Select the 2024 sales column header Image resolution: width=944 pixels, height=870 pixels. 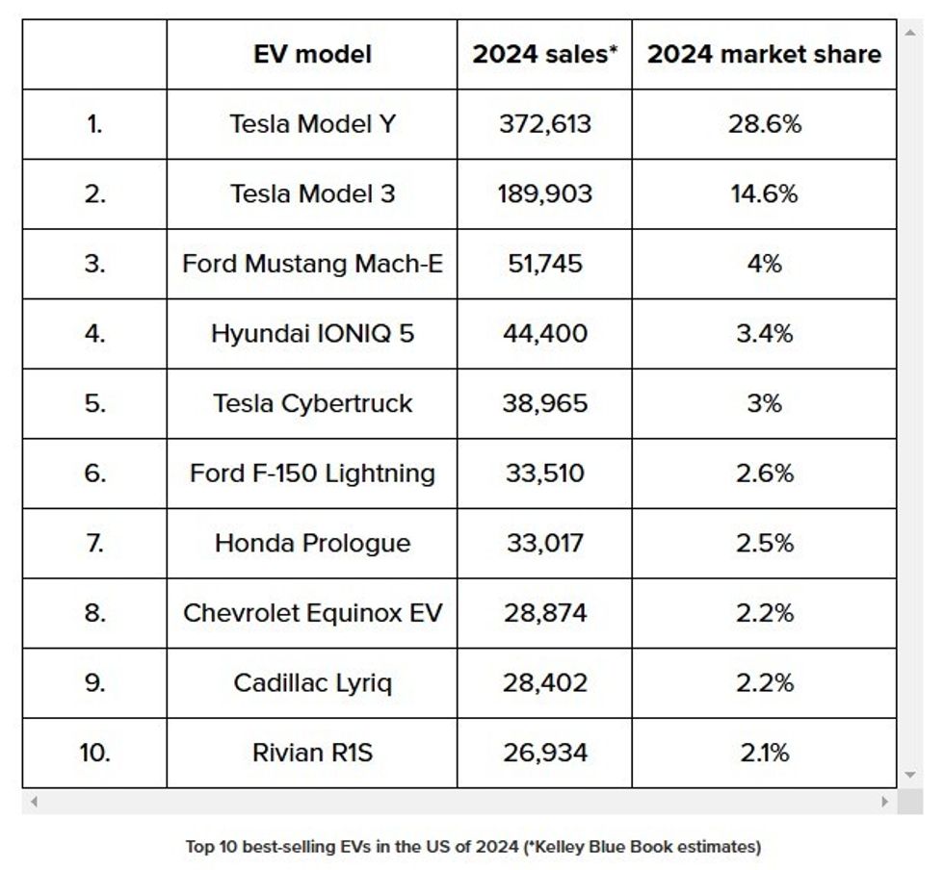544,54
